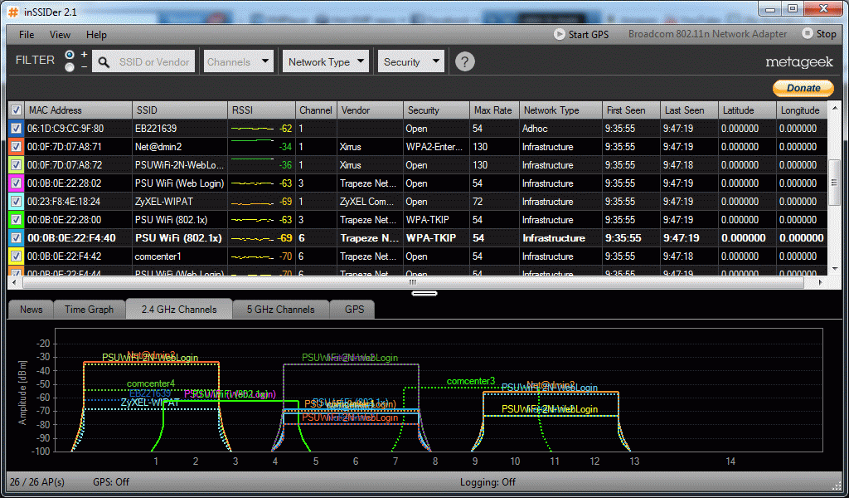Sort by the First Seen column header

[631, 110]
